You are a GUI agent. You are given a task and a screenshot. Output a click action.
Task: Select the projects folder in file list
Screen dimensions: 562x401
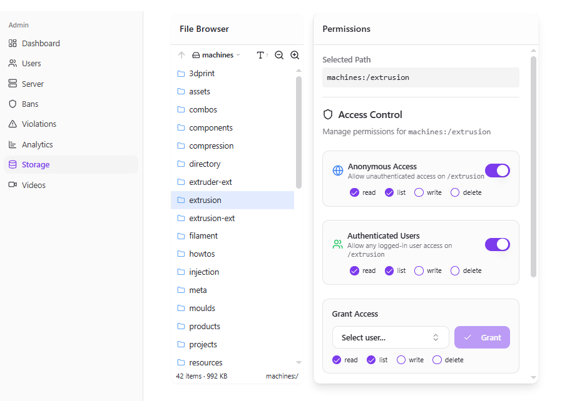203,344
